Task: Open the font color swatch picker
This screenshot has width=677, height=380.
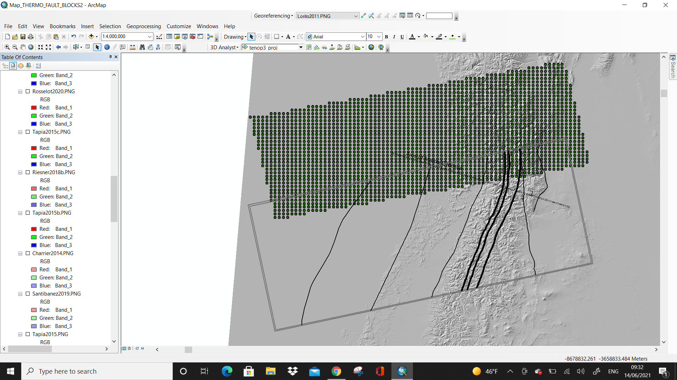Action: pyautogui.click(x=418, y=37)
